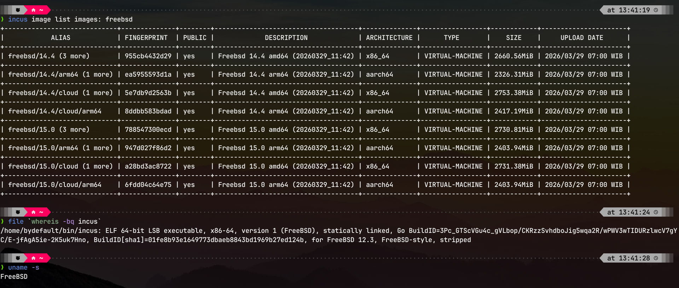Click the home icon above the uname command
The image size is (679, 288).
33,258
